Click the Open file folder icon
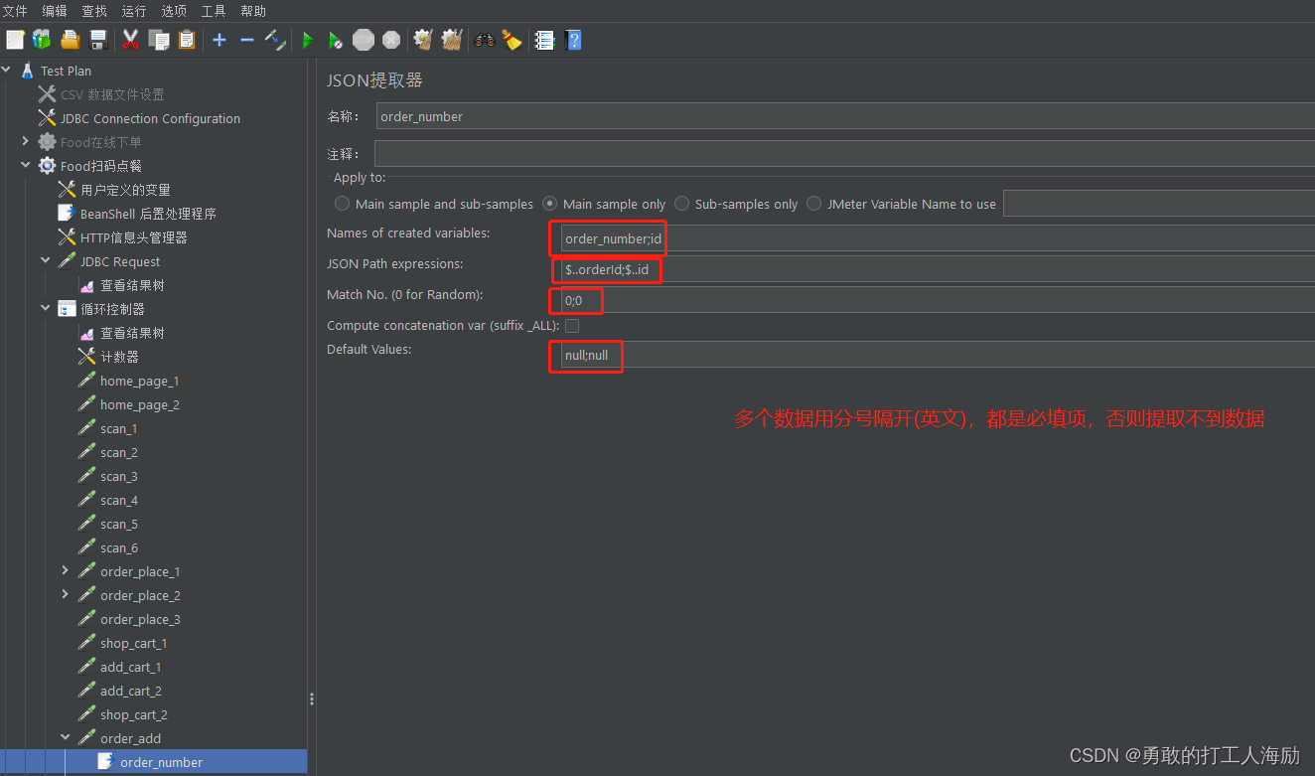 point(70,40)
